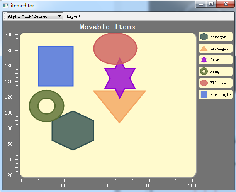
Task: Click the Ring legend icon
Action: coord(204,71)
